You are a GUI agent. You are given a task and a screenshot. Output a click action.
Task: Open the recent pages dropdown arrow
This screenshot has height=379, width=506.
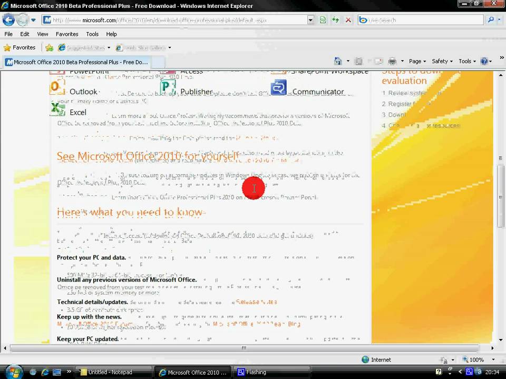coord(33,20)
